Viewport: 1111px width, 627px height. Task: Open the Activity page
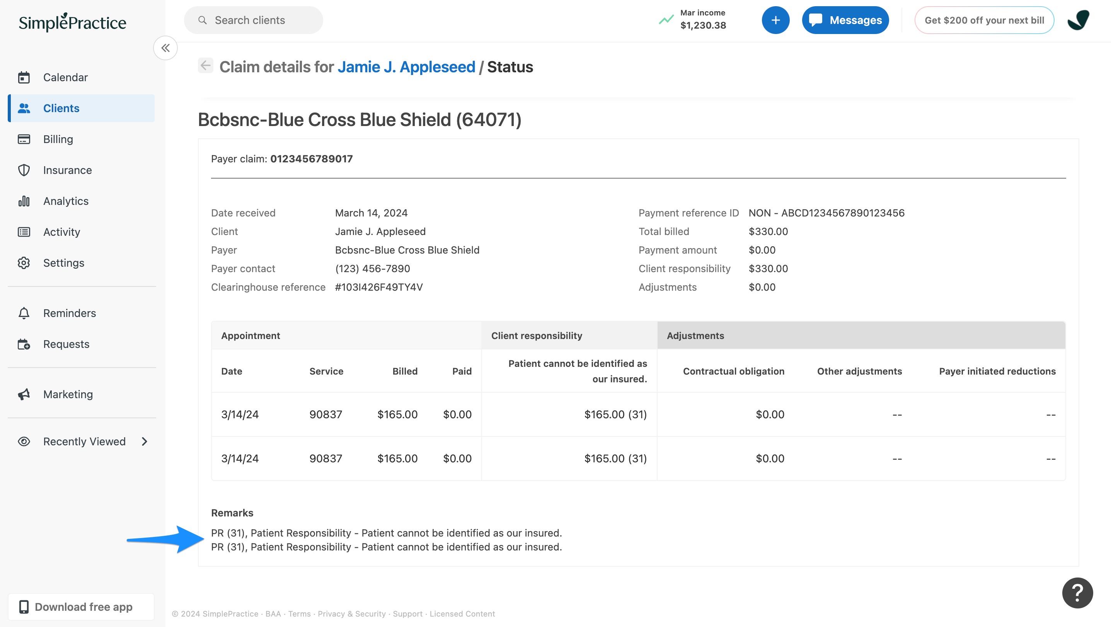tap(81, 232)
